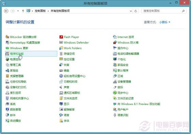
Task: Open the recent locations dropdown arrow
Action: (18, 11)
